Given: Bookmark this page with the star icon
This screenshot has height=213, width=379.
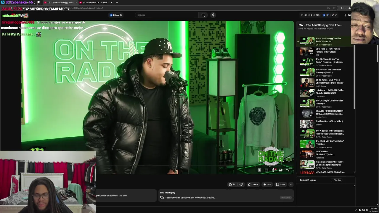Looking at the screenshot, I should tap(334, 8).
